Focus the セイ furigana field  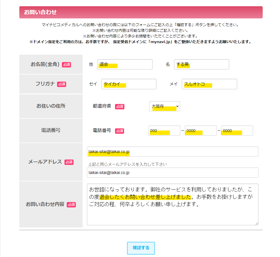tap(129, 84)
